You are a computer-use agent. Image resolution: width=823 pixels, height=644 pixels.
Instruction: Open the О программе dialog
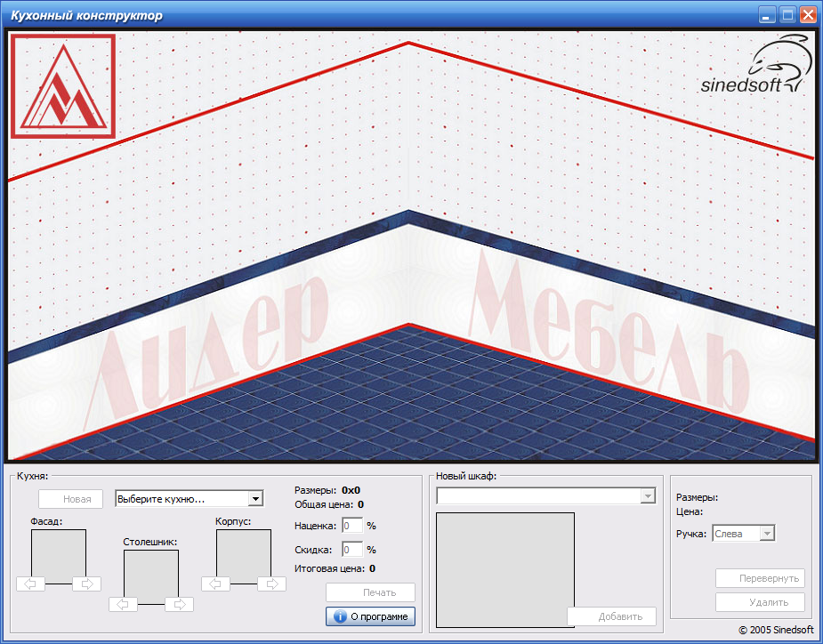(x=370, y=616)
